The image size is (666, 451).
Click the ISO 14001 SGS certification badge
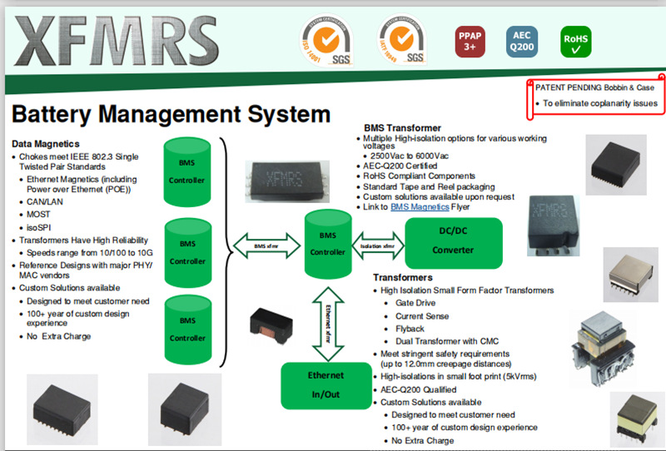pyautogui.click(x=326, y=40)
